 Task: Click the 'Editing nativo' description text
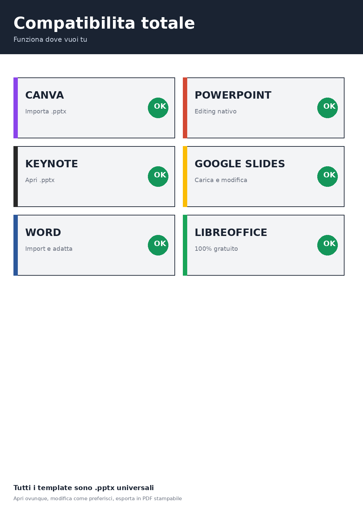(215, 111)
